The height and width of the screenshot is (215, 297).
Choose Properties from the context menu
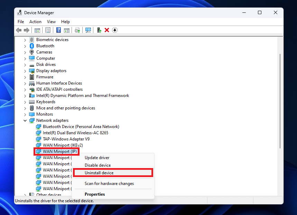tap(95, 194)
